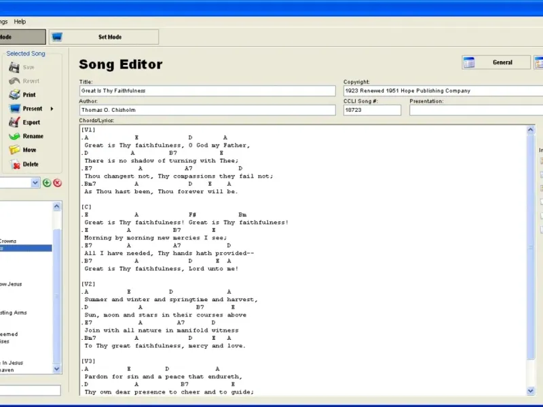Screen dimensions: 543x407
Task: Click the song list scrollbar thumb
Action: [57, 296]
